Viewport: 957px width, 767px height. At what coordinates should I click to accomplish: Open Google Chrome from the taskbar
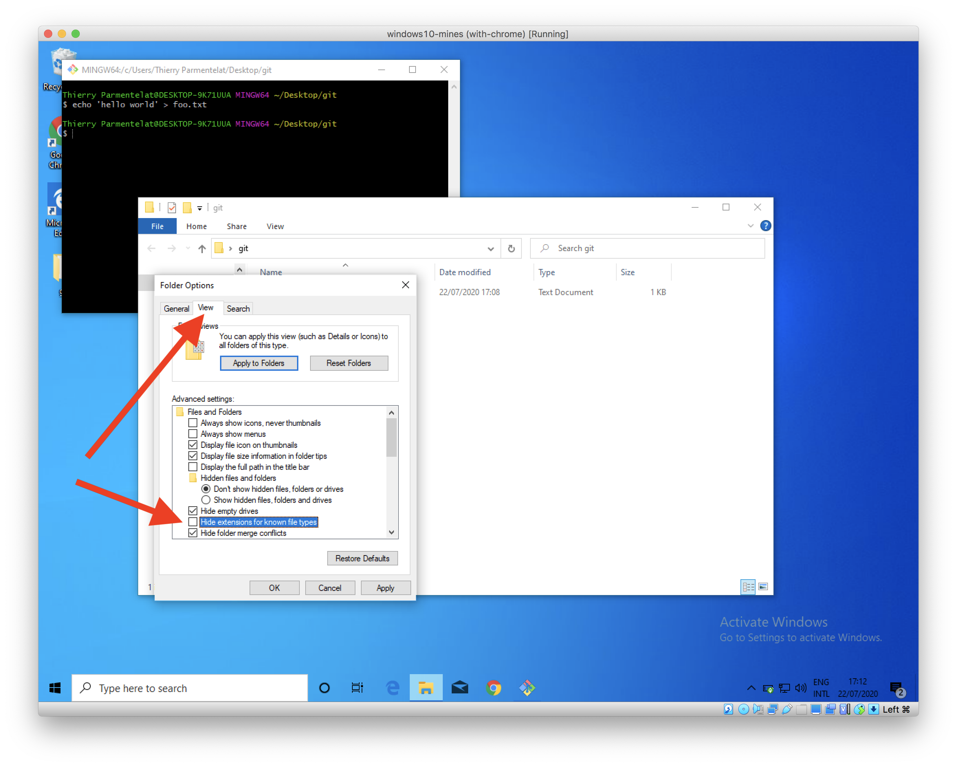[x=493, y=688]
